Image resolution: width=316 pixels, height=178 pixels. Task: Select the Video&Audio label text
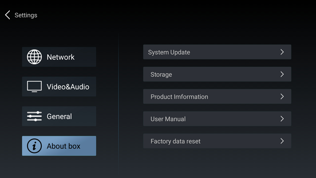tap(68, 87)
